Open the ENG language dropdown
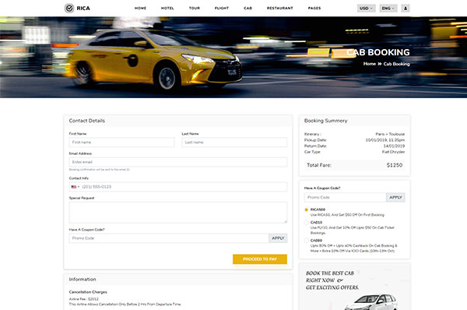The width and height of the screenshot is (467, 310). click(388, 9)
